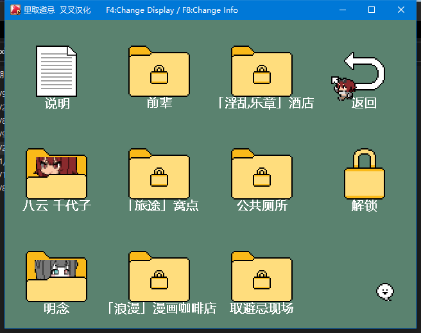Image resolution: width=421 pixels, height=333 pixels.
Task: Open the locked 取避忌现场 folder
Action: (262, 277)
